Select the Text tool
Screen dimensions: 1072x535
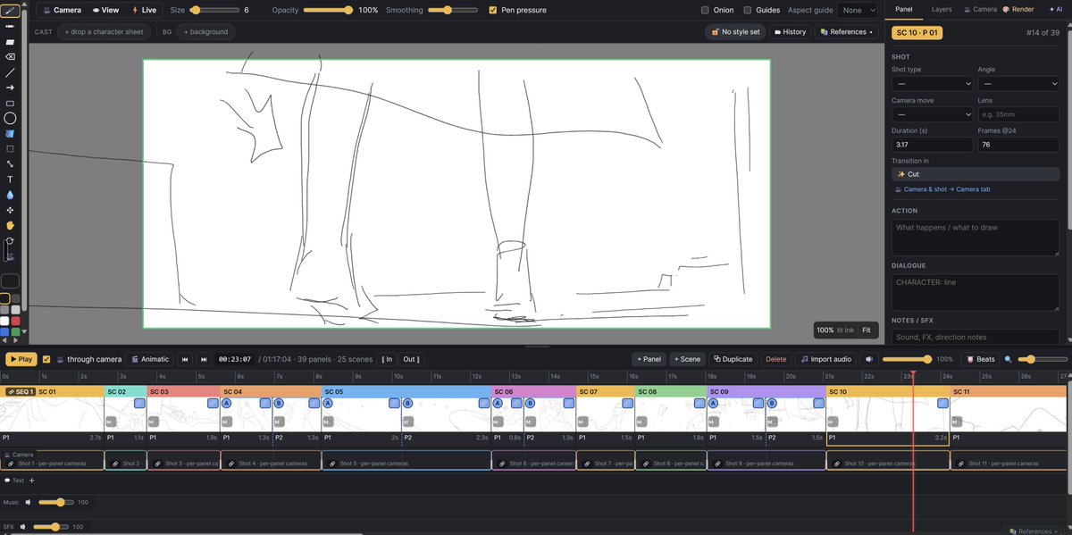point(10,180)
